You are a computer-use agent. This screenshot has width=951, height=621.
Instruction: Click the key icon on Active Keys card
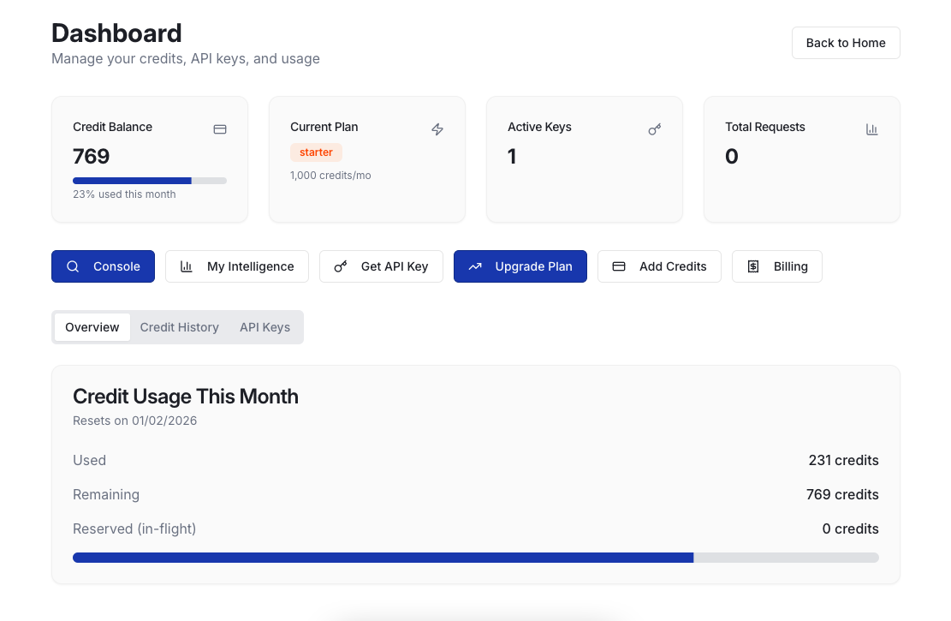[x=655, y=129]
